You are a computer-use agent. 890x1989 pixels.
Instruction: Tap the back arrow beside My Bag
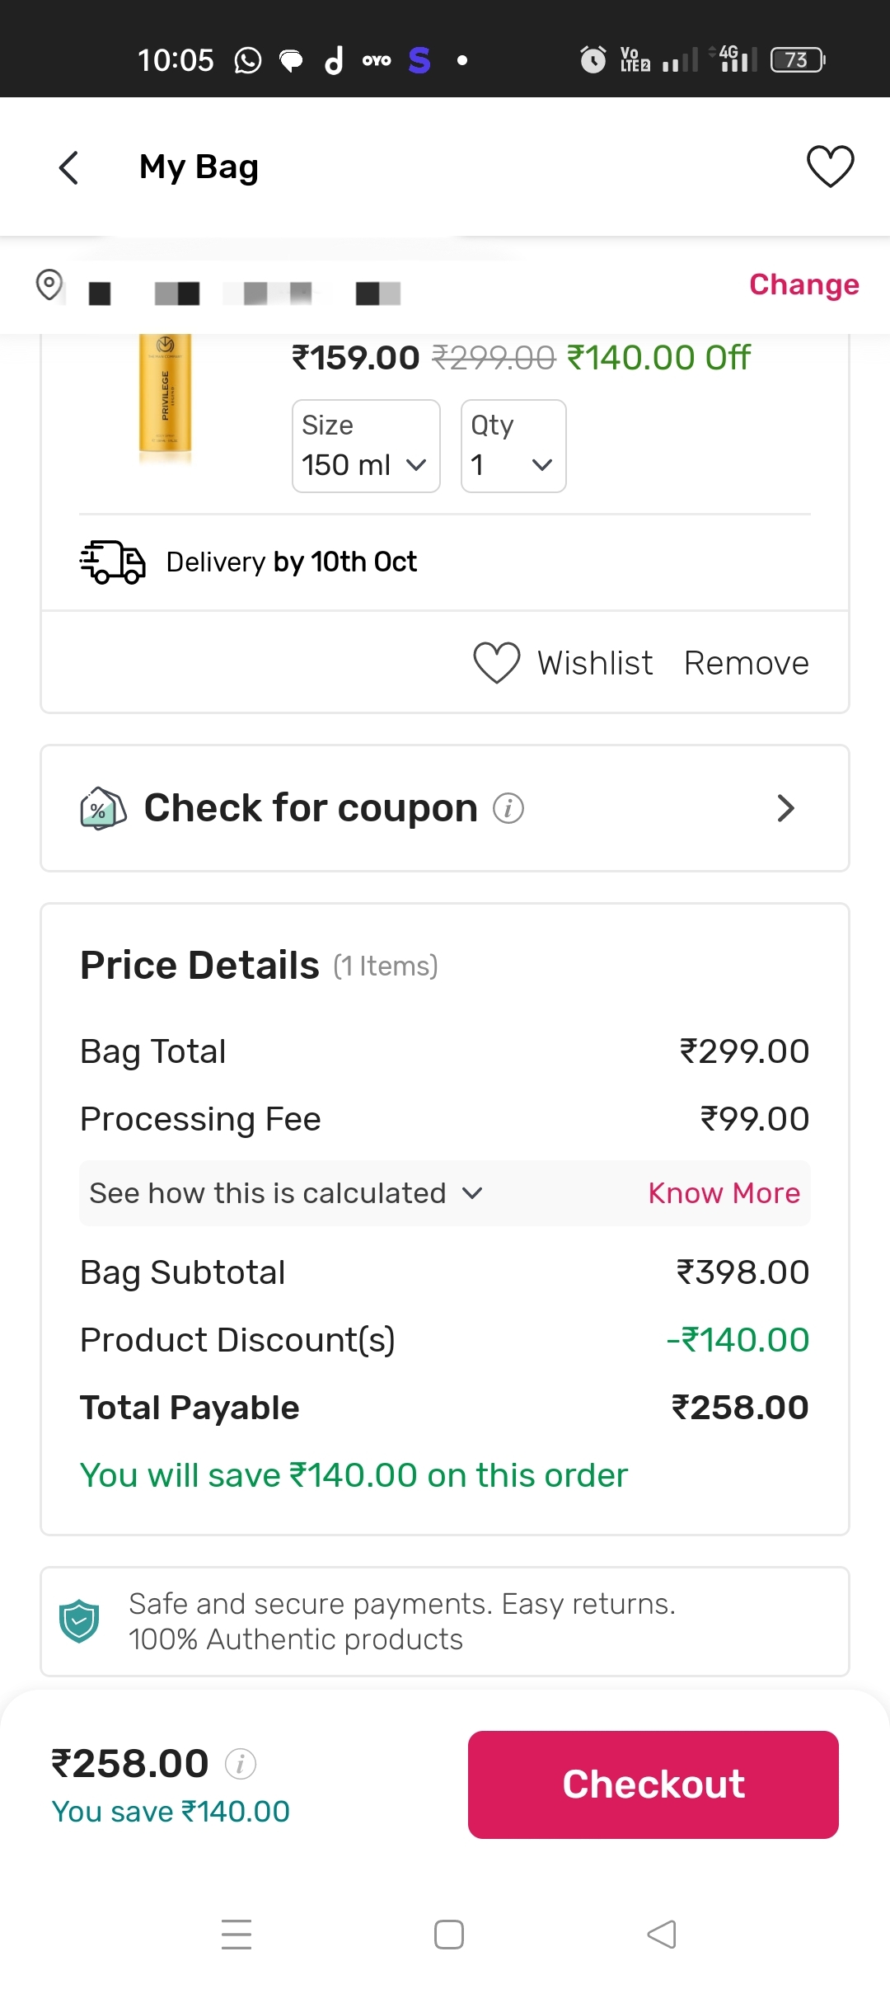(x=69, y=167)
